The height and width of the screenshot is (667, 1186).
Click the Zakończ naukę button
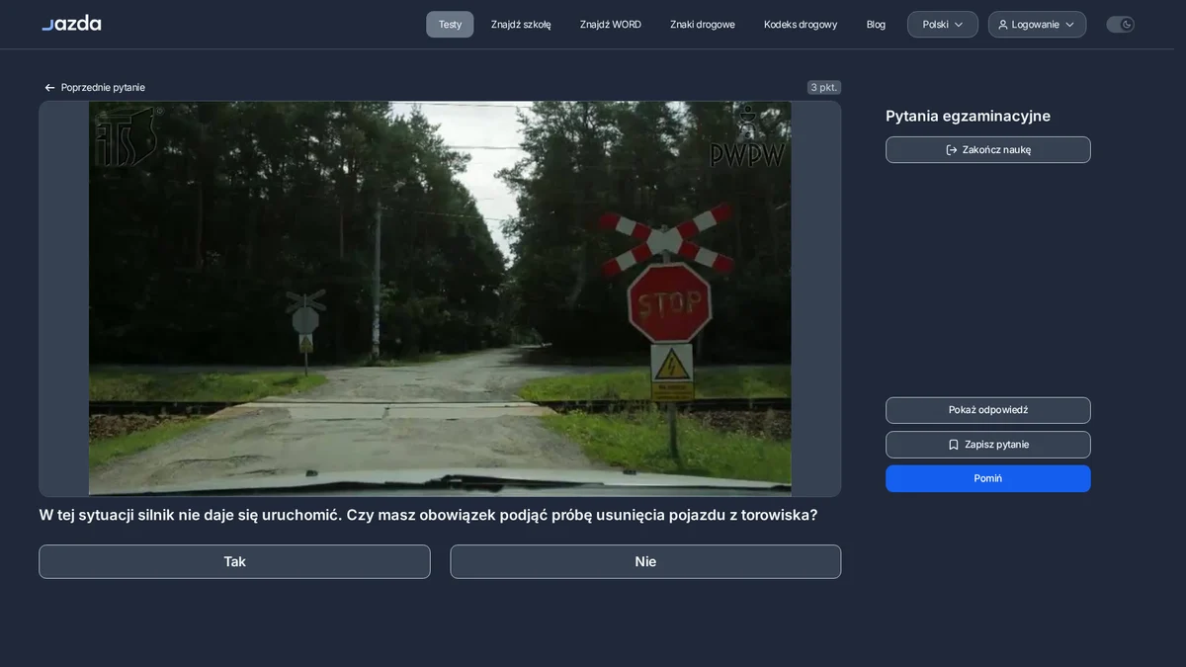tap(988, 150)
